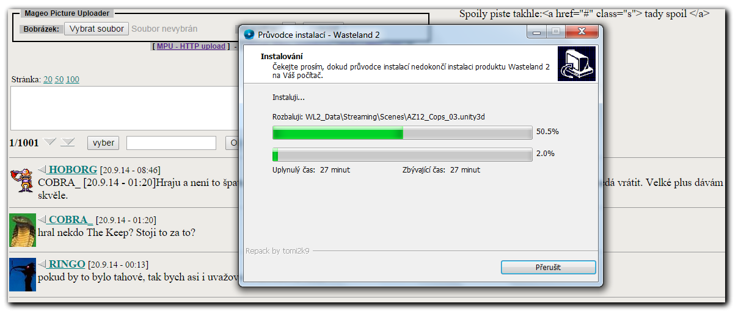Click the reply arrow next to HOBORG
The width and height of the screenshot is (752, 317).
click(42, 169)
